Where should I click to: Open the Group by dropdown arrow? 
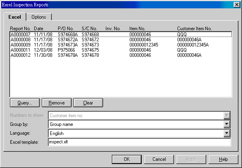pyautogui.click(x=227, y=124)
